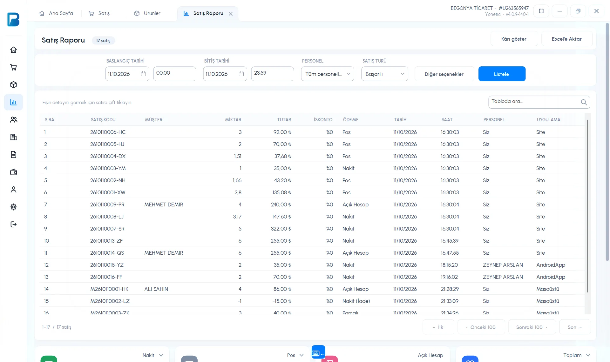Expand the Toplam summary card chevron
The width and height of the screenshot is (610, 362).
click(588, 355)
